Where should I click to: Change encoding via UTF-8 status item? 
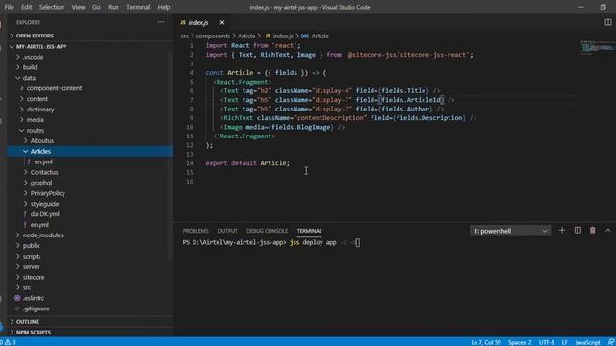coord(547,342)
